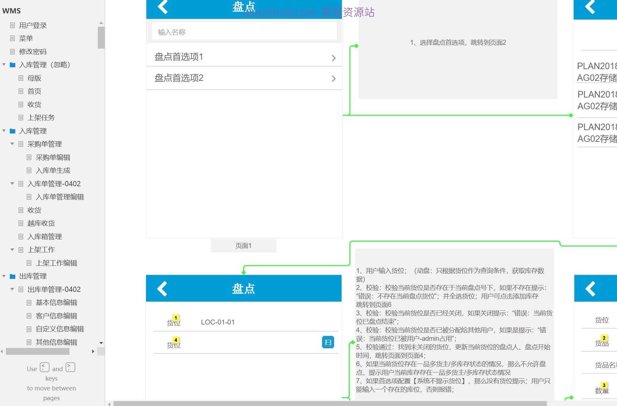This screenshot has height=406, width=617.
Task: Click chevron arrow beside 盘点首选项2
Action: tap(333, 79)
